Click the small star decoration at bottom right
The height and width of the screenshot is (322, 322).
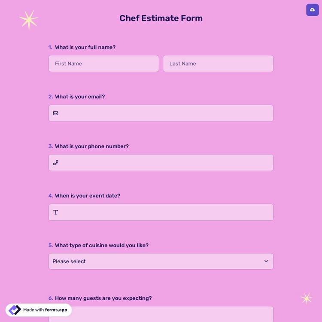pos(306,298)
